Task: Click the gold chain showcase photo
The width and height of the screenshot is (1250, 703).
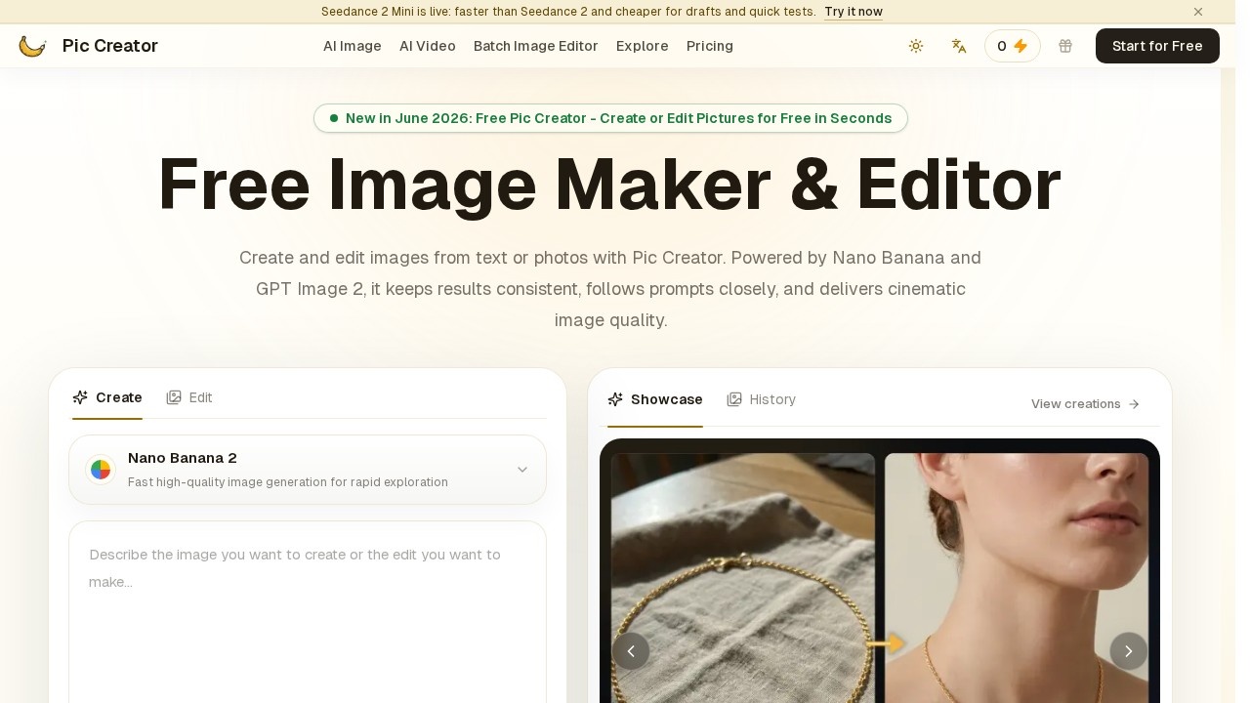Action: 743,578
